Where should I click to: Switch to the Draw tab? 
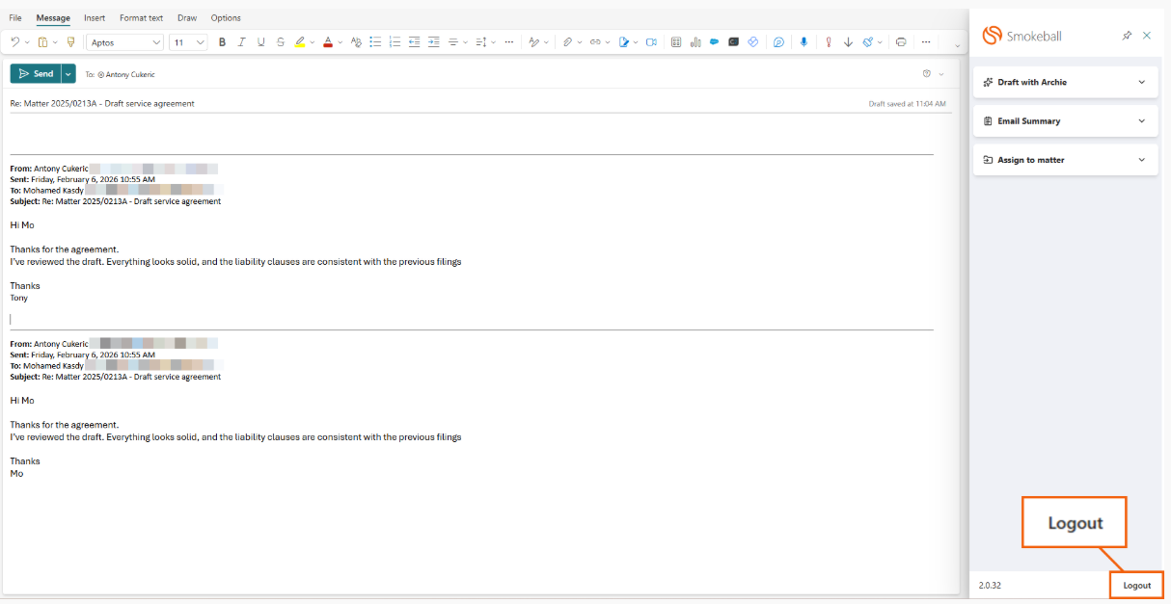(x=187, y=18)
